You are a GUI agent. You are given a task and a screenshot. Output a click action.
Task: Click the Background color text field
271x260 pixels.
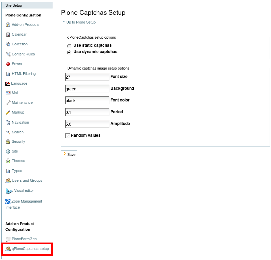coord(87,89)
